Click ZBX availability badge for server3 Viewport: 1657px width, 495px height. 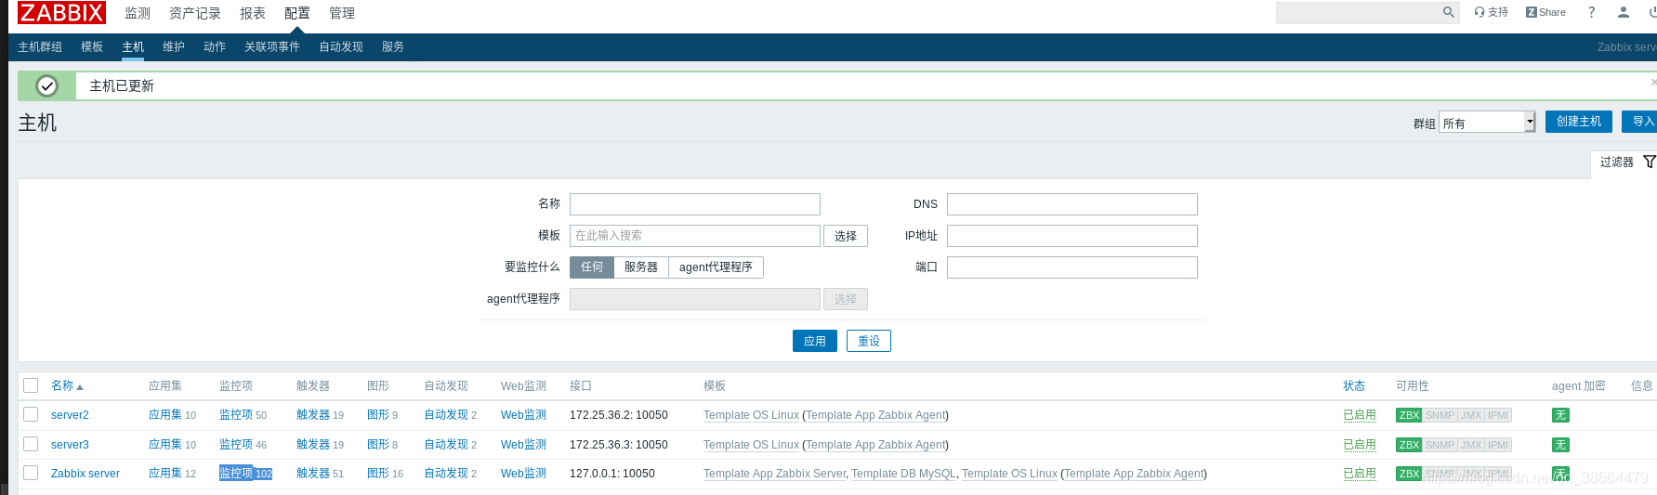click(x=1409, y=445)
